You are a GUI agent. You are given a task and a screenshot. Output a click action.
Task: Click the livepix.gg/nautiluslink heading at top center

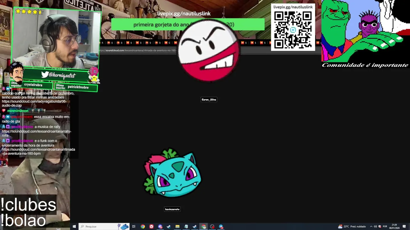(184, 13)
